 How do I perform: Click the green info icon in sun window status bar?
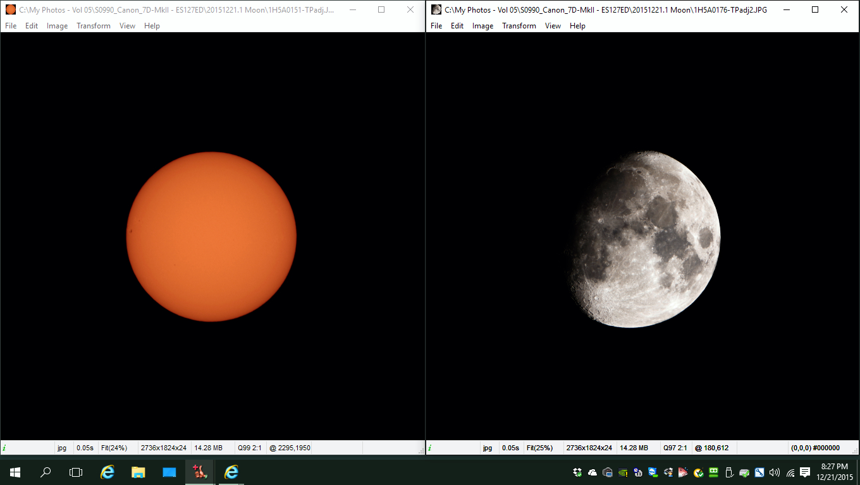click(x=5, y=448)
